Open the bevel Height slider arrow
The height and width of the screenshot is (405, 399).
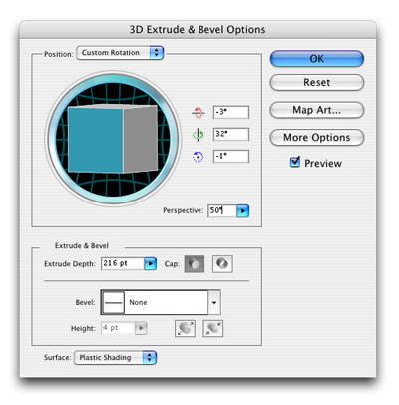click(x=141, y=328)
